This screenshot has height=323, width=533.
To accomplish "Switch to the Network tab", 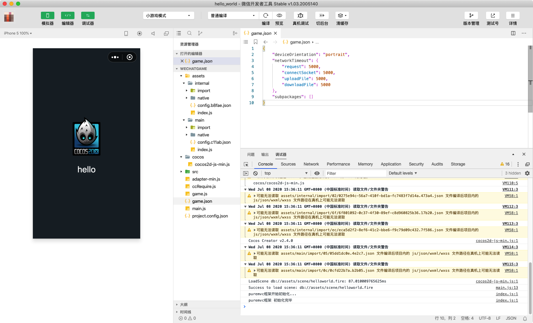I will pos(311,164).
